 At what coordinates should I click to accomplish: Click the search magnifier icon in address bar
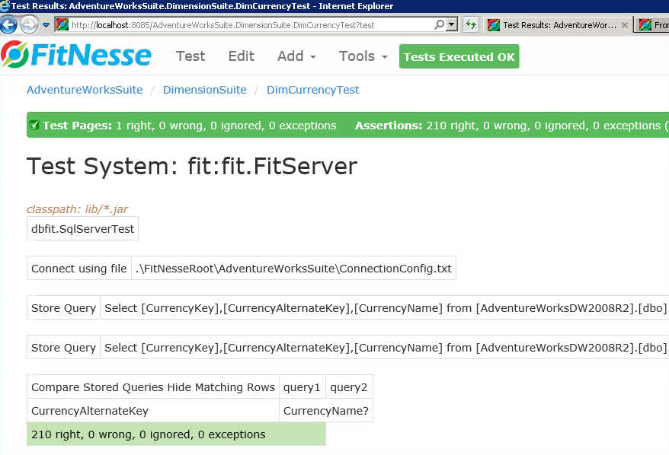point(439,24)
